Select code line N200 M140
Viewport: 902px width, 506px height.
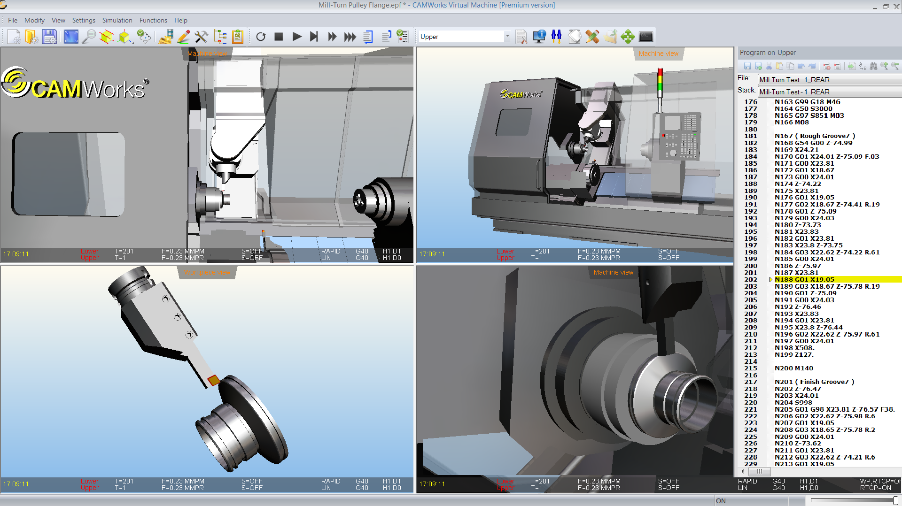pos(793,368)
